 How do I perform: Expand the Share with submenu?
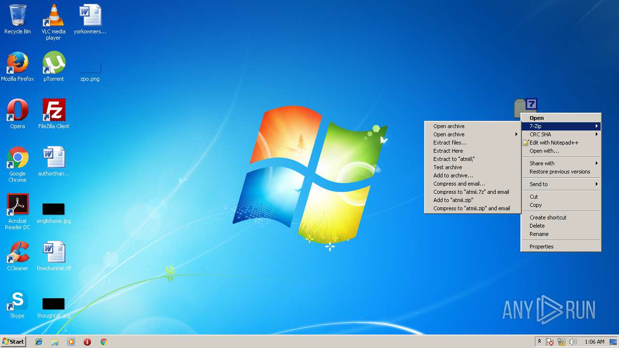(x=561, y=163)
